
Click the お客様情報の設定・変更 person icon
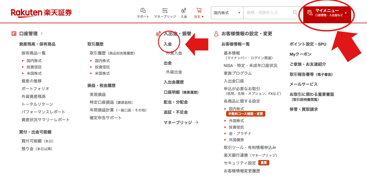216,34
